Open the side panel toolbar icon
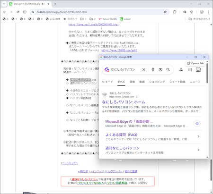Image resolution: width=213 pixels, height=194 pixels. pos(202,12)
